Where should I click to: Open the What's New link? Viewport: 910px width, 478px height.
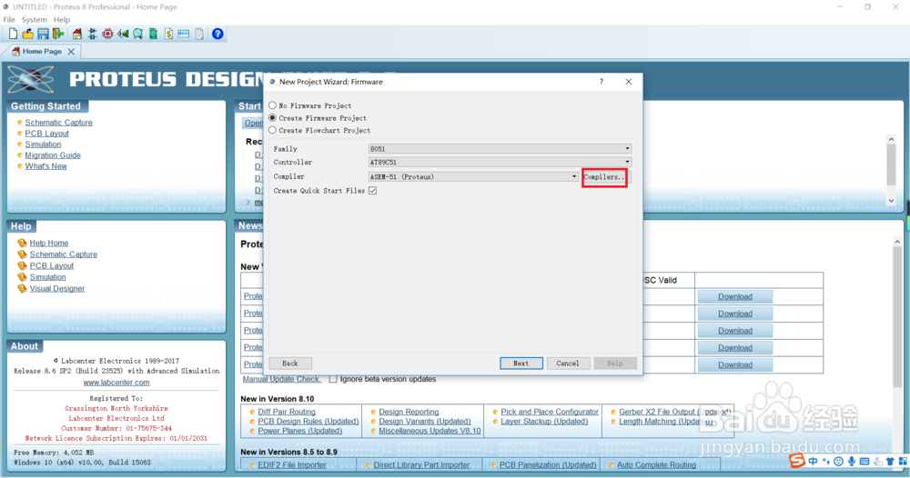point(45,166)
